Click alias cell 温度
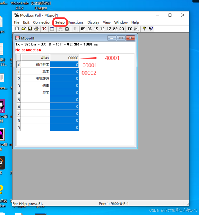Screen dimensions: 199x215 (x=35, y=72)
